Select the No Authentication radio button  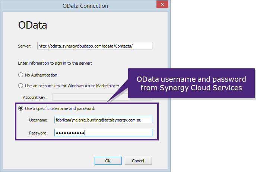20,75
